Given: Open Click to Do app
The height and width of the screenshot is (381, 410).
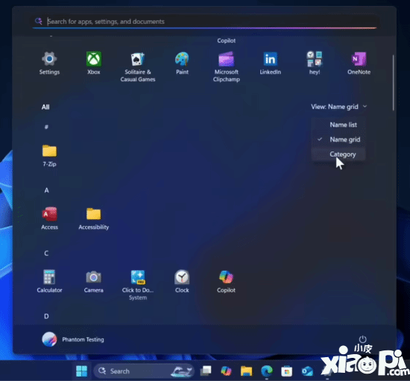Looking at the screenshot, I should point(138,285).
